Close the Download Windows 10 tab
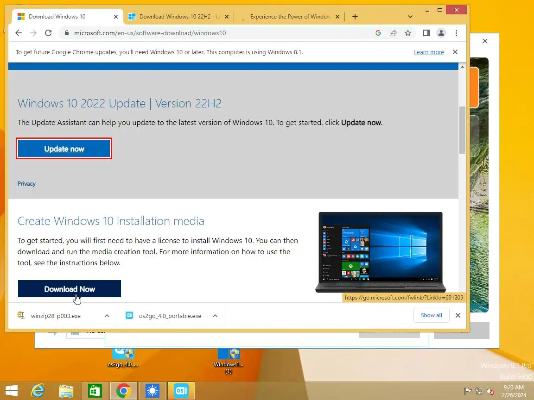534x400 pixels. point(116,17)
